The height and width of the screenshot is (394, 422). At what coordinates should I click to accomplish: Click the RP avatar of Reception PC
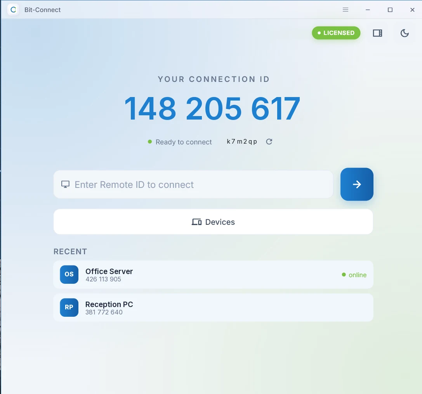click(x=69, y=307)
